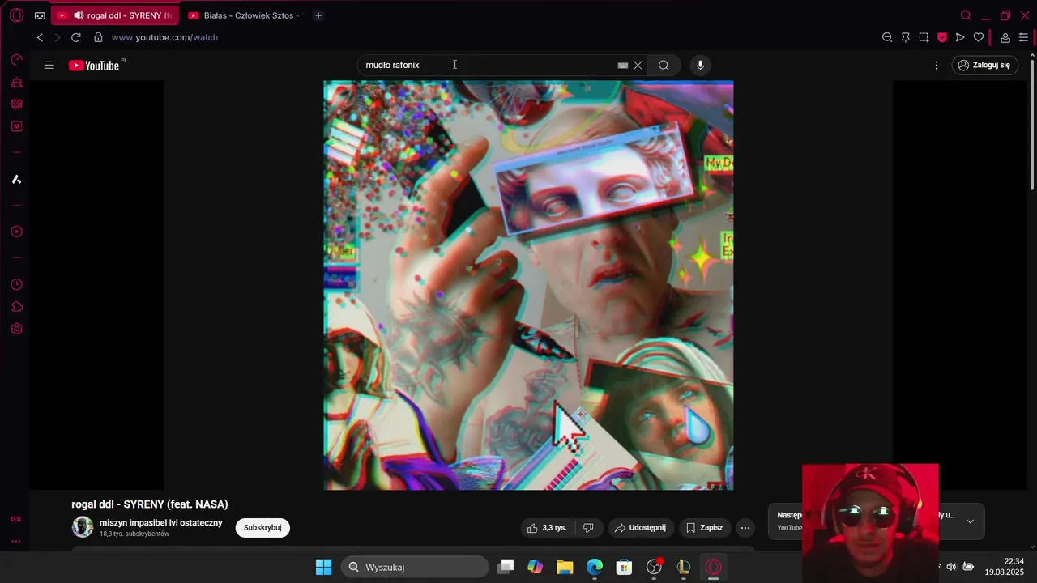Reload the current page
Image resolution: width=1037 pixels, height=583 pixels.
coord(76,37)
